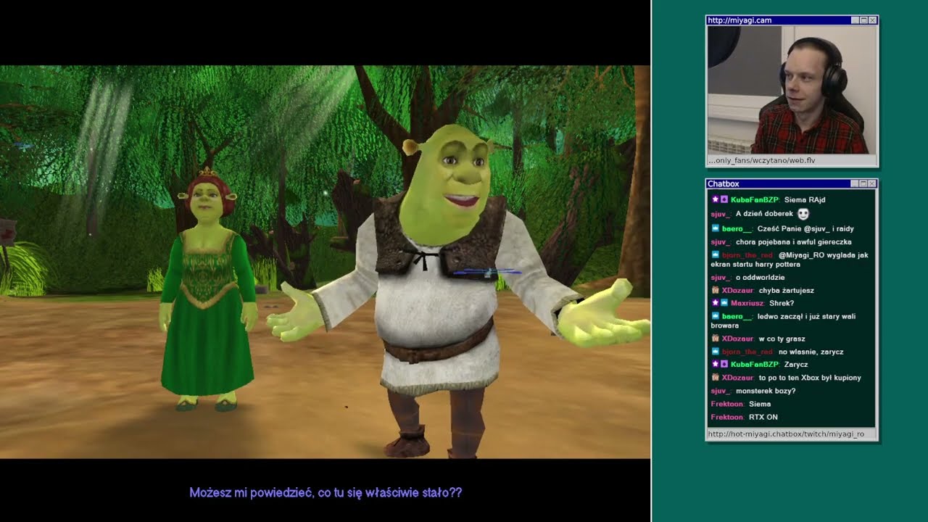Click username Frektoon in the 'Siema' message
The width and height of the screenshot is (928, 522).
(727, 404)
